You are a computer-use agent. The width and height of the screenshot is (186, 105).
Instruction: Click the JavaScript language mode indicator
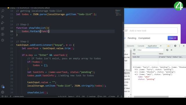click(x=91, y=97)
